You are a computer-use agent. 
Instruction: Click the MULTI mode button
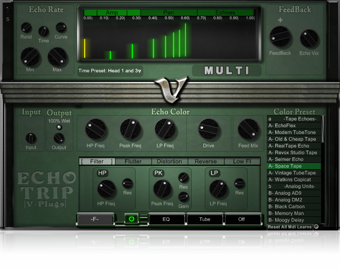(x=227, y=70)
